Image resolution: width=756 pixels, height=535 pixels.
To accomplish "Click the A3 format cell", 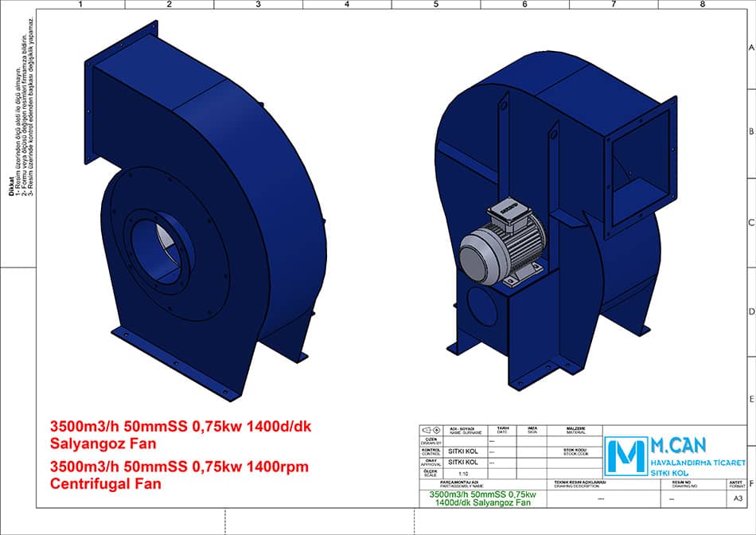I will (x=737, y=498).
